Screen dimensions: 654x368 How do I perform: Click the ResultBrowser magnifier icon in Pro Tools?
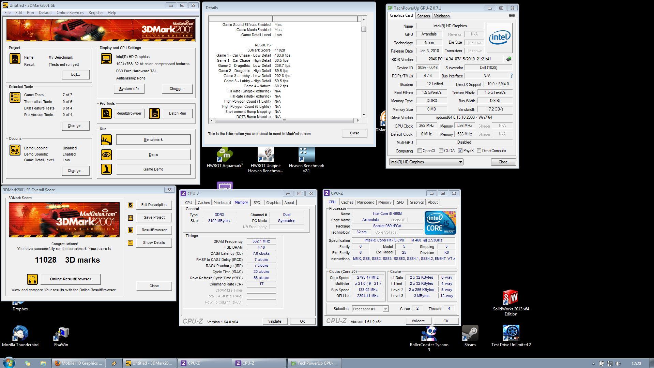pos(106,113)
